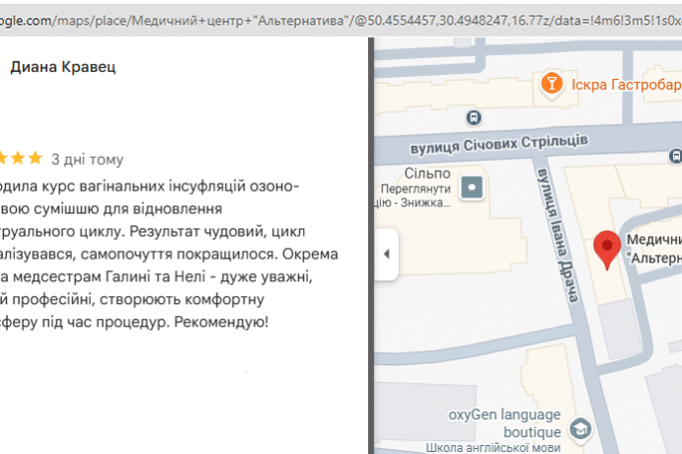The image size is (682, 454).
Task: Click the red location pin marker
Action: (608, 250)
